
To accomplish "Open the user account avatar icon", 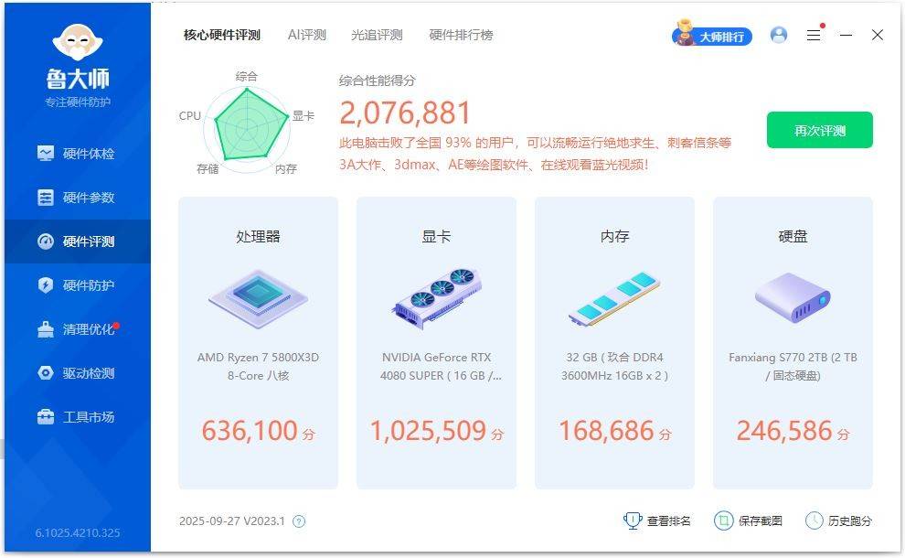I will click(779, 35).
